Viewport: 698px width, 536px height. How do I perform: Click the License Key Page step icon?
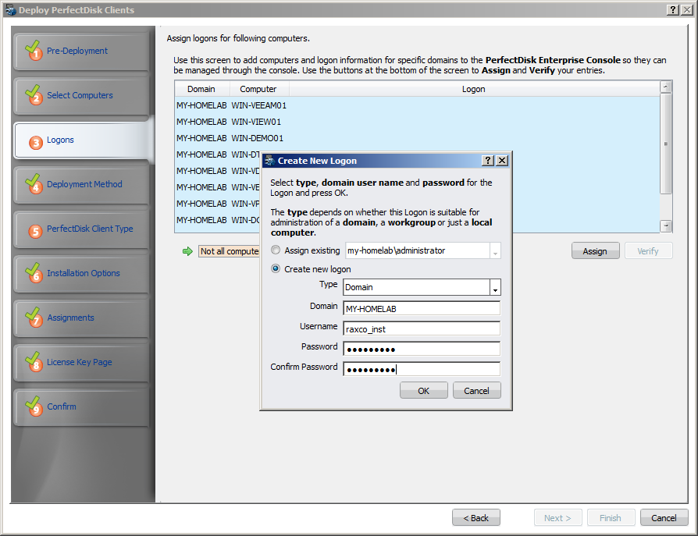pyautogui.click(x=33, y=362)
